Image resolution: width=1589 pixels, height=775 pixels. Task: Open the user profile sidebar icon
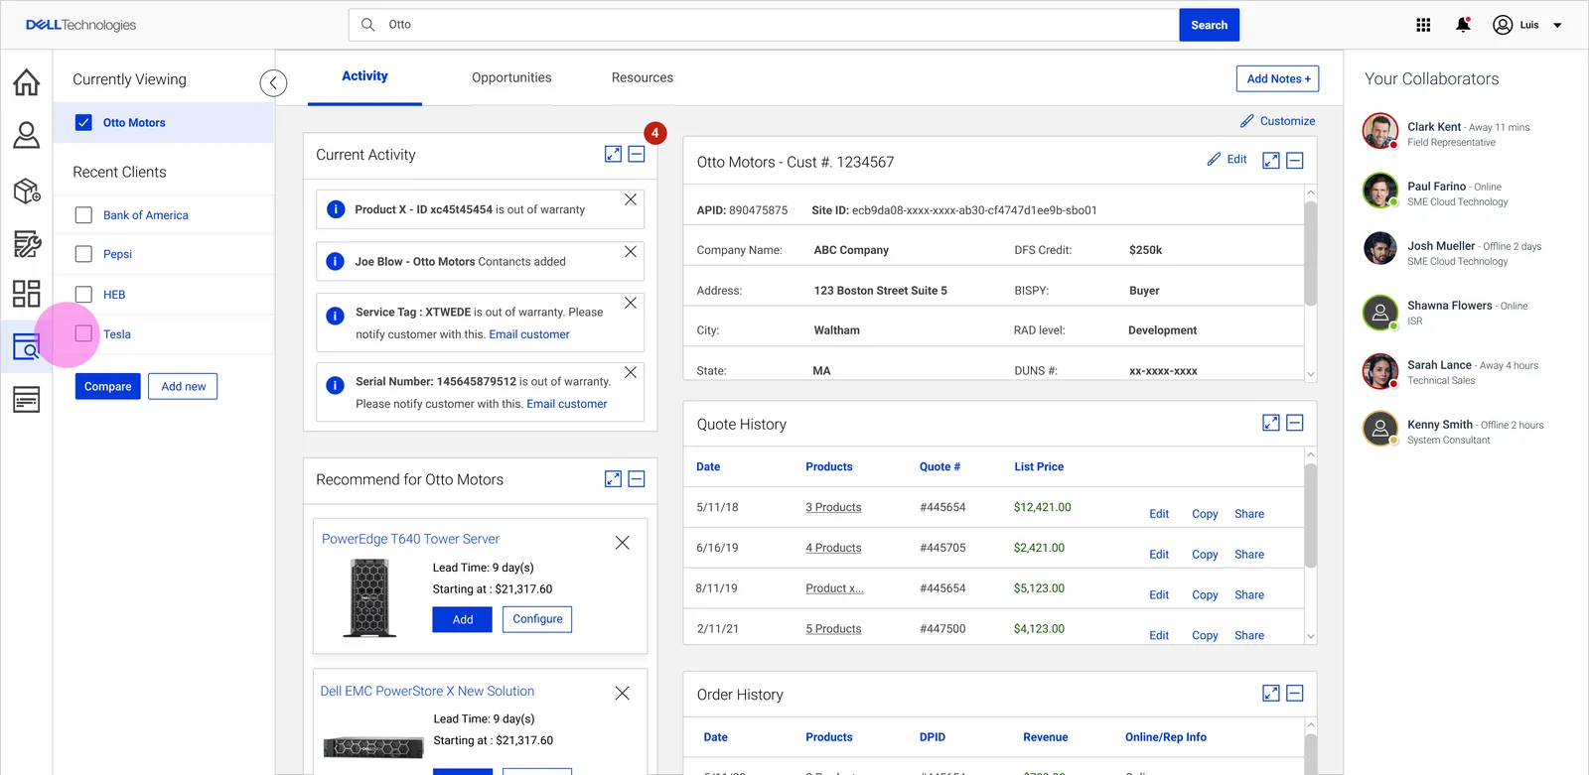tap(27, 135)
